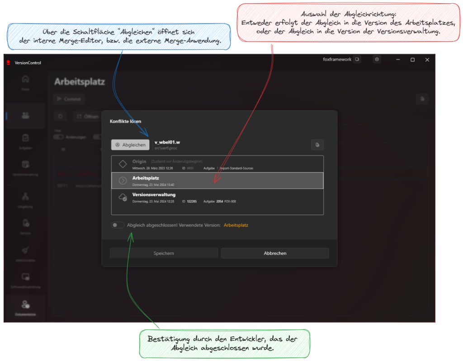Select the Origin version row
463x361 pixels.
click(217, 164)
